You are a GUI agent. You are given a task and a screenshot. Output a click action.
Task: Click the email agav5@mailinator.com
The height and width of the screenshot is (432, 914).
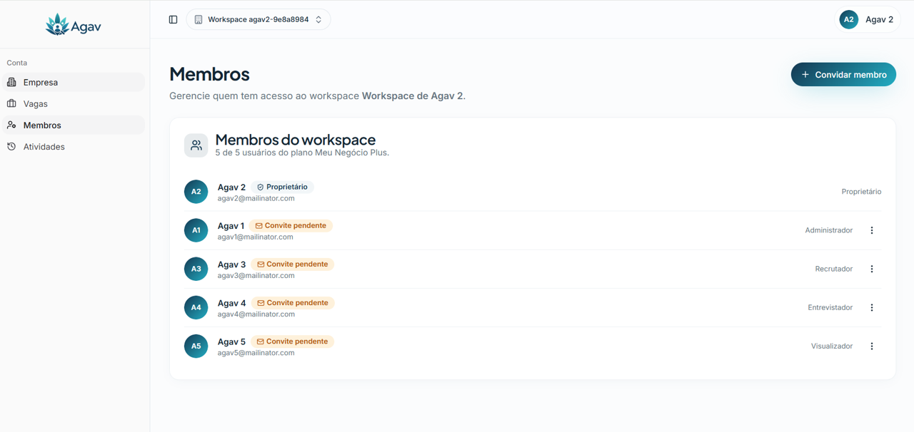(x=256, y=352)
